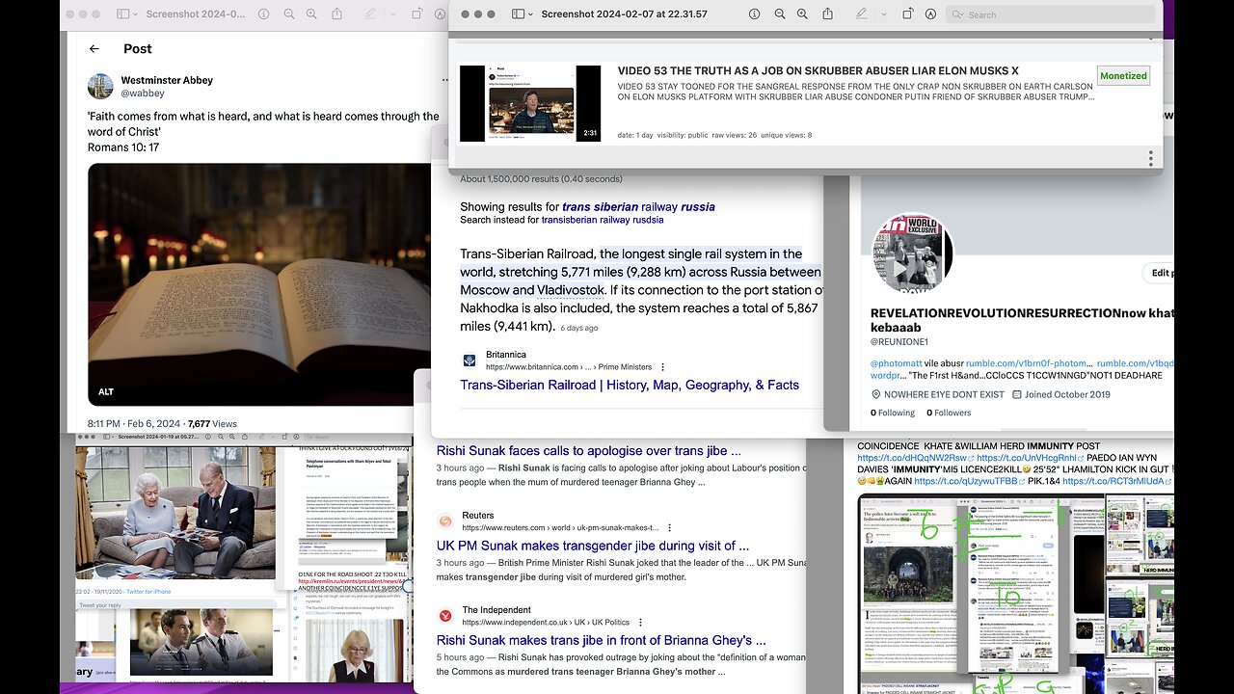Viewport: 1234px width, 694px height.
Task: Click the Monetized badge button
Action: pyautogui.click(x=1123, y=75)
